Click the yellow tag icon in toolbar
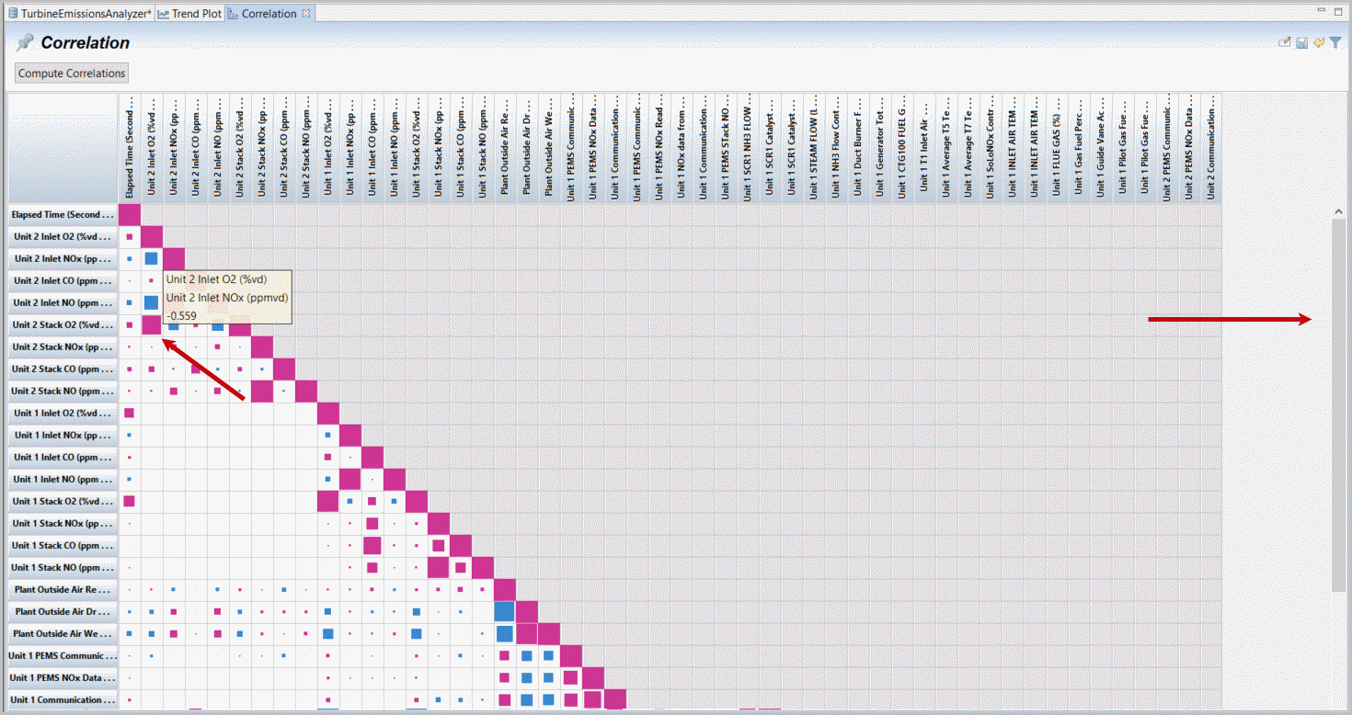 click(x=1319, y=43)
